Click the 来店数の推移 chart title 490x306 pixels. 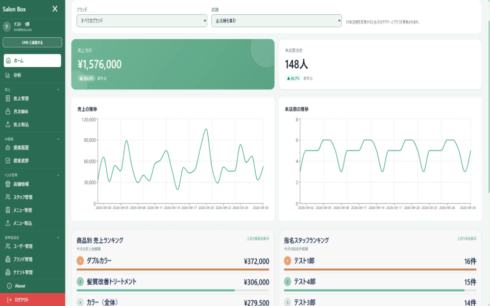point(297,109)
